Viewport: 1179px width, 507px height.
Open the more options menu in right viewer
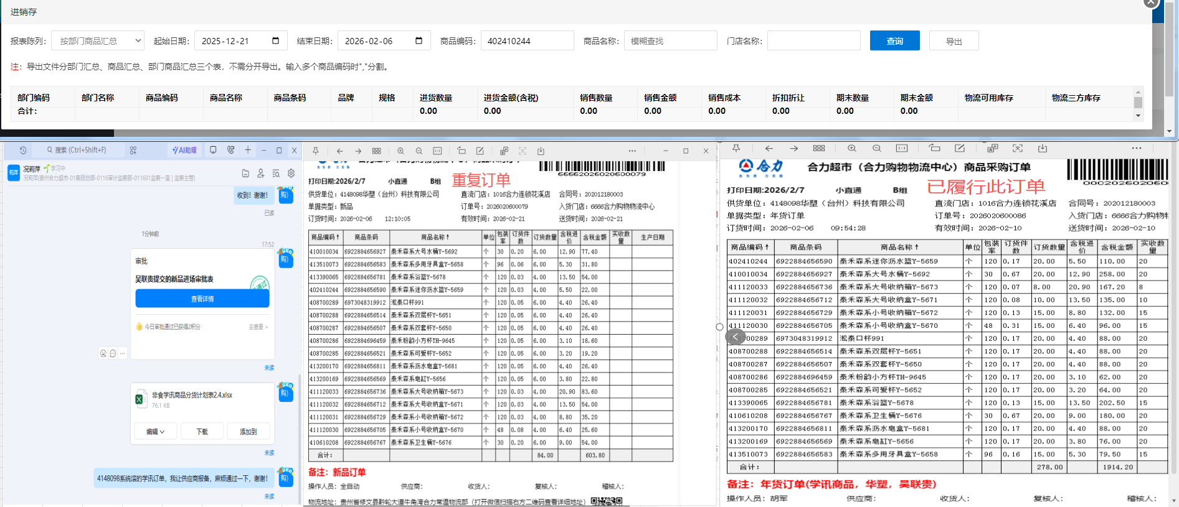[x=1137, y=149]
